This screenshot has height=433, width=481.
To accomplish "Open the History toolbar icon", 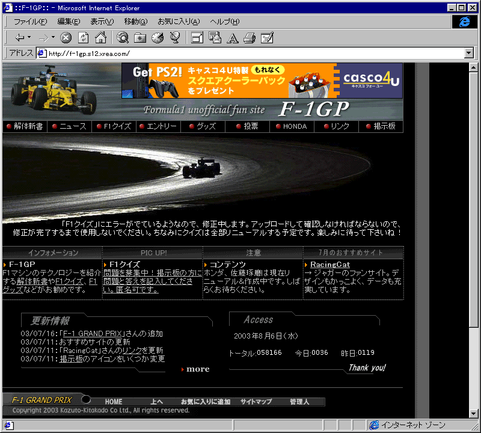I will 158,38.
